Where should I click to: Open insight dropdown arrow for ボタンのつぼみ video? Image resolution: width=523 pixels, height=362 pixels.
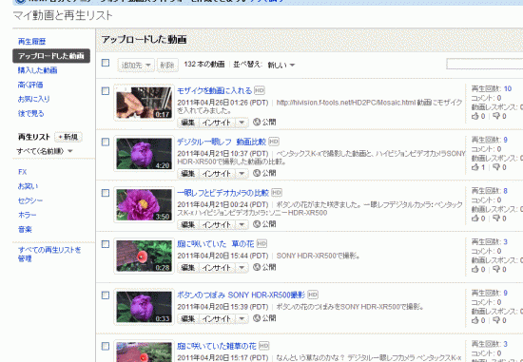pos(242,318)
